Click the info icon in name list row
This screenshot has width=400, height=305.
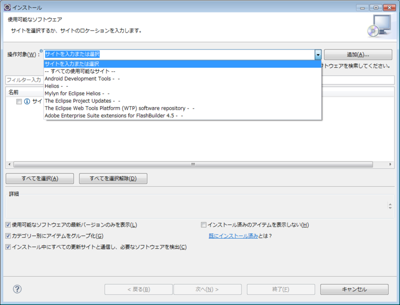(27, 101)
